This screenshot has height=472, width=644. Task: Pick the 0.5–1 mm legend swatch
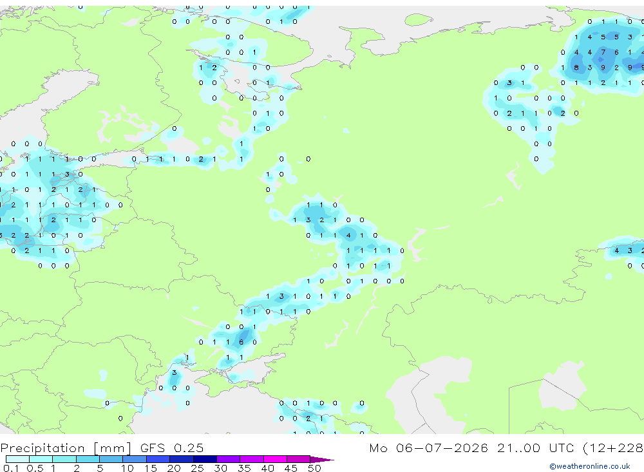pyautogui.click(x=41, y=459)
